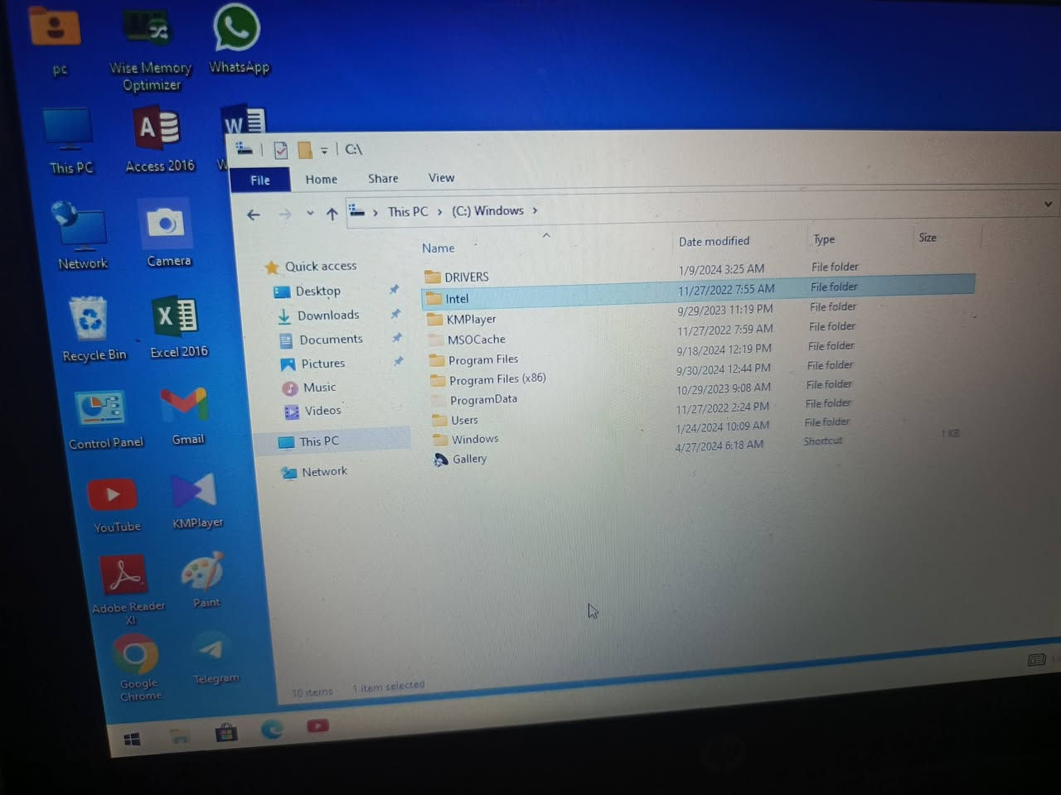This screenshot has height=795, width=1061.
Task: Open the recent locations dropdown beside Forward
Action: pos(310,213)
